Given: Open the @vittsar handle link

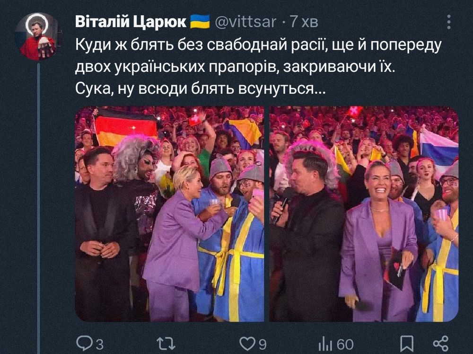Looking at the screenshot, I should coord(245,22).
